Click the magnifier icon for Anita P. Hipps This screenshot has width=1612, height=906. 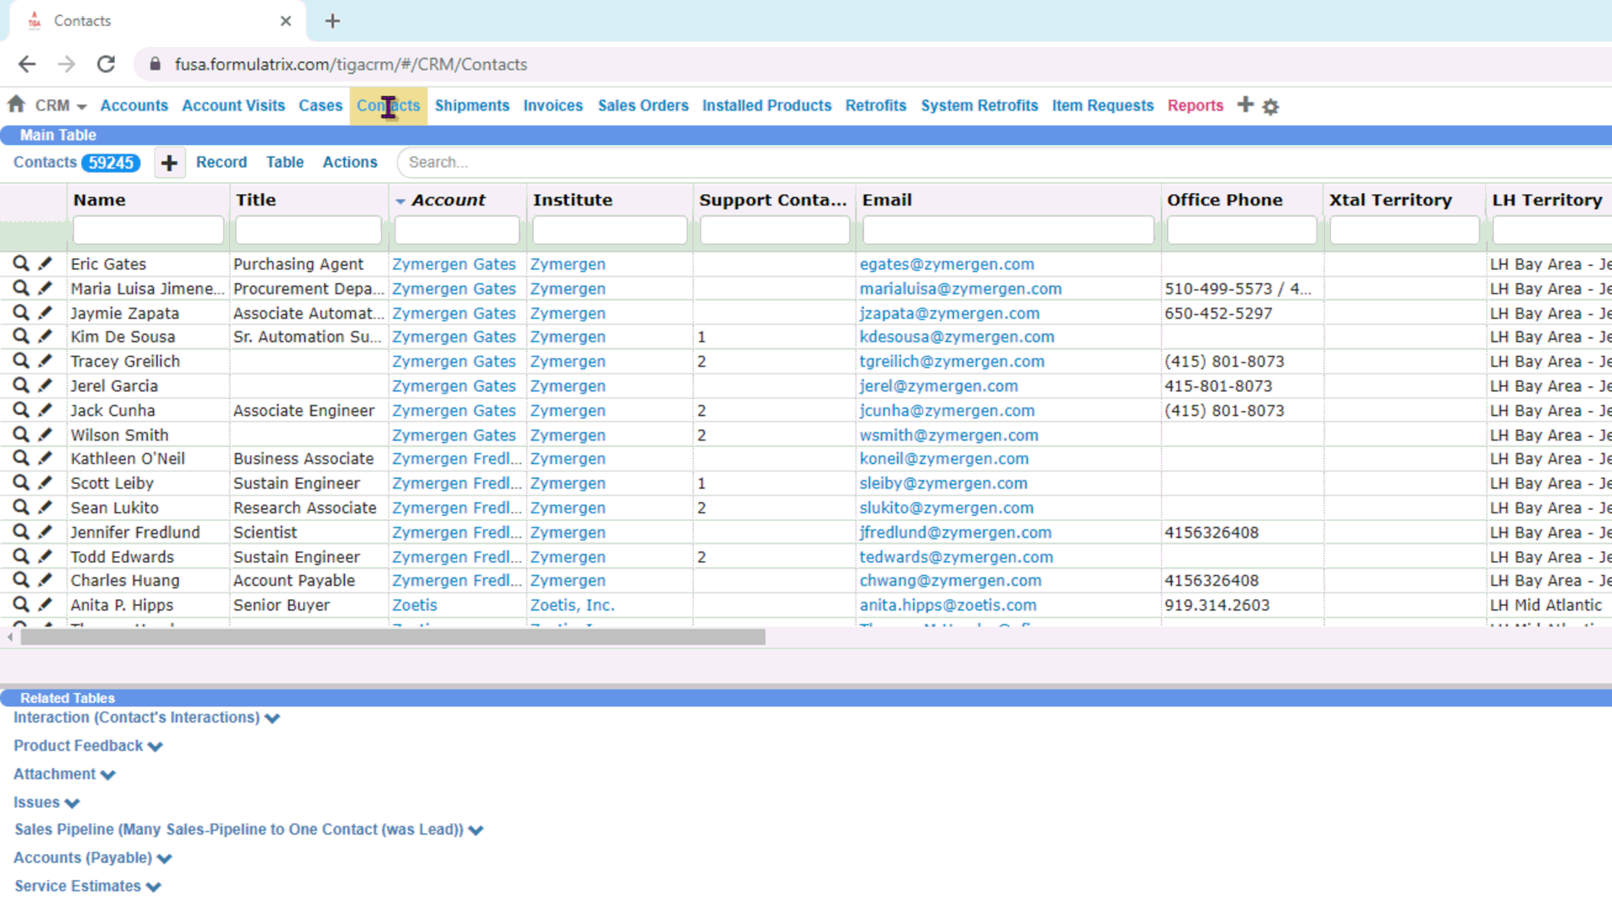point(20,604)
